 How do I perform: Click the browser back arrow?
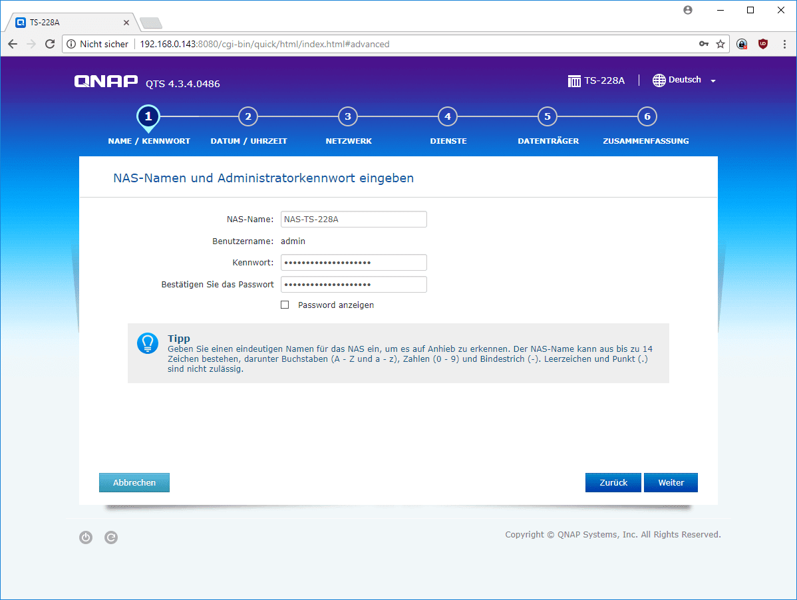13,44
